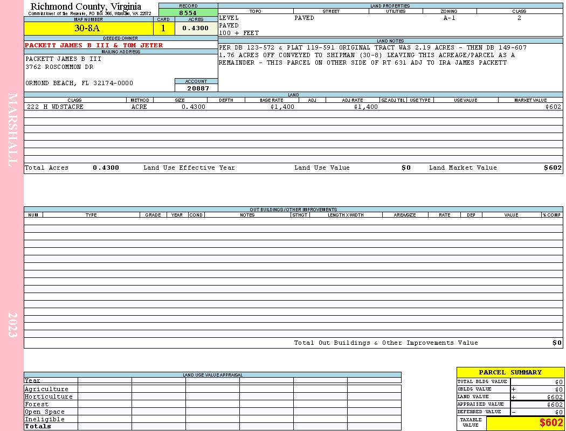566x431 pixels.
Task: Click the MARKET VALUE column header
Action: [x=530, y=100]
